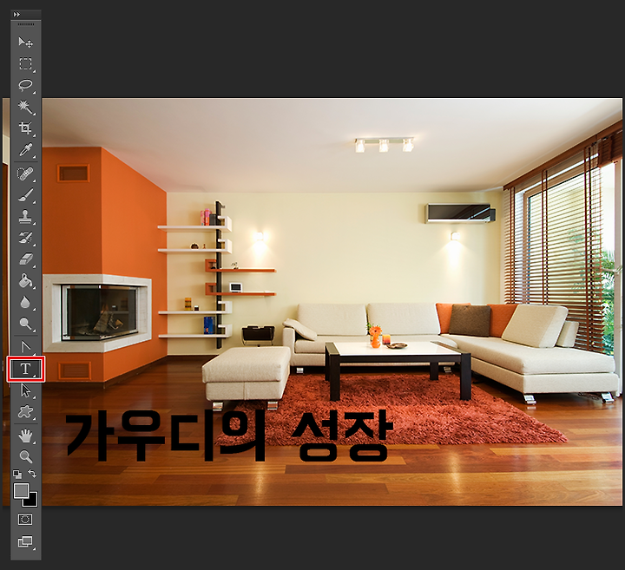Select the Brush tool
This screenshot has width=625, height=570.
(25, 195)
